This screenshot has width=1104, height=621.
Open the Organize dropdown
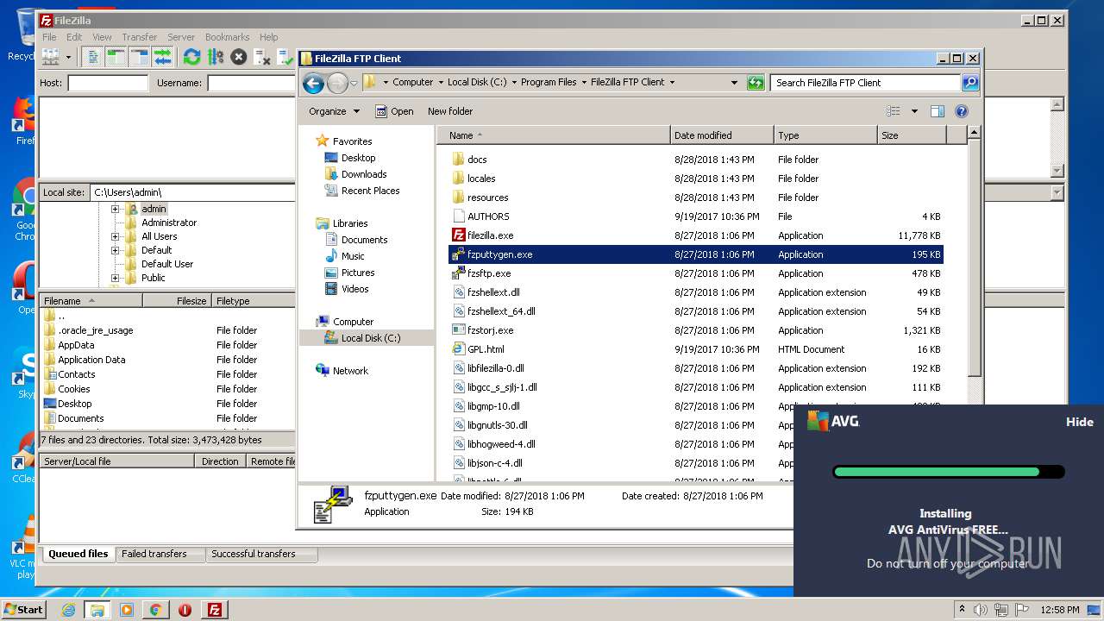[334, 111]
